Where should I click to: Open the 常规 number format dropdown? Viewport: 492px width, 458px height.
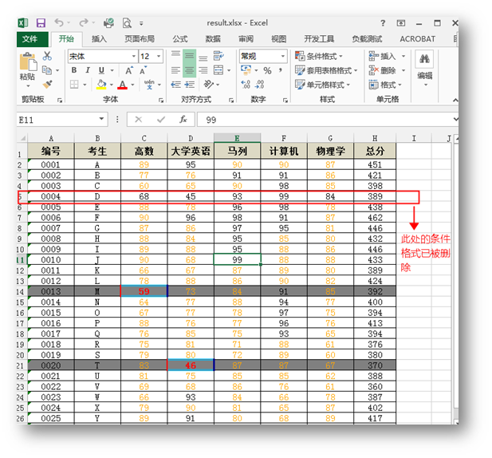[283, 56]
